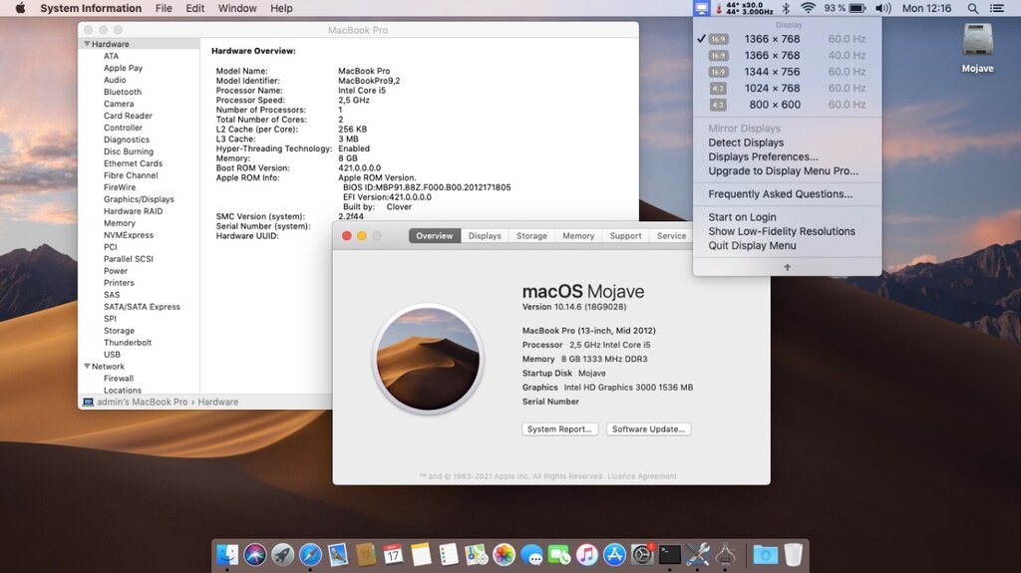Open Frequently Asked Questions...
The image size is (1021, 573).
pyautogui.click(x=780, y=194)
